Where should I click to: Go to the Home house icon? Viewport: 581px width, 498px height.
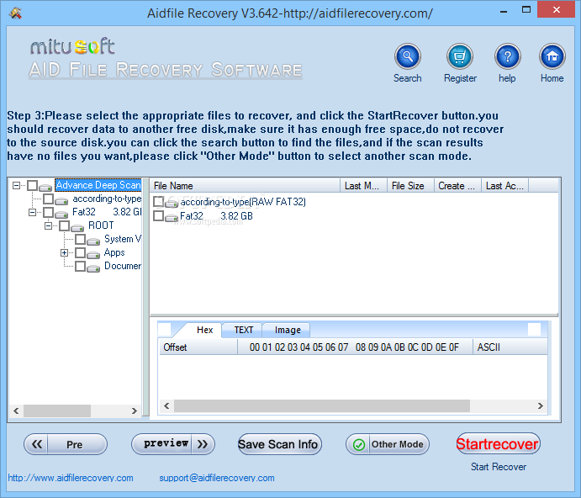coord(552,56)
